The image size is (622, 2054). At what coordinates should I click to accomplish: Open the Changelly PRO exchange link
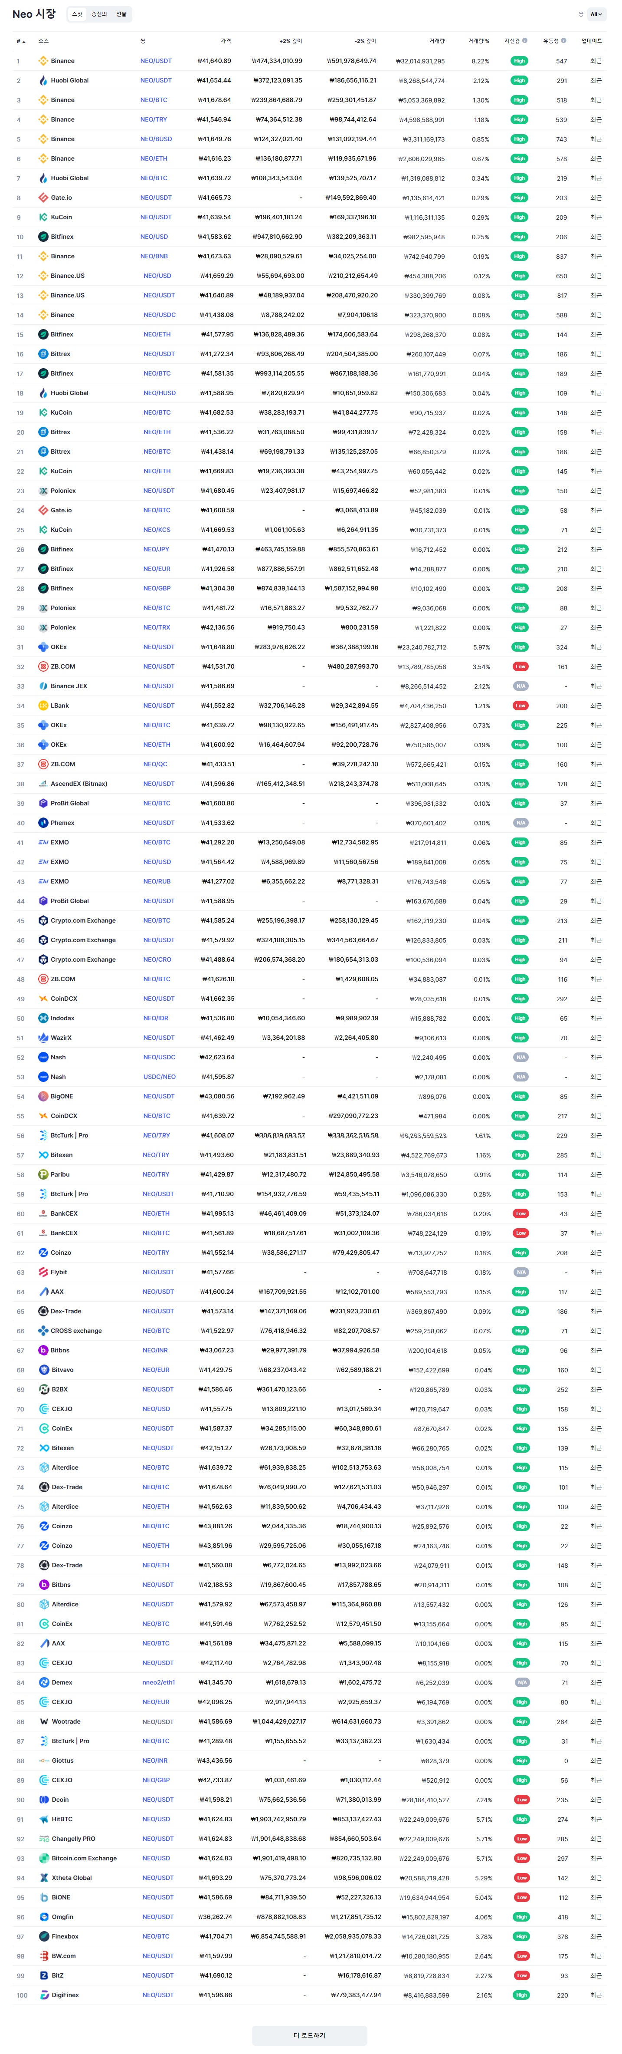click(73, 1839)
